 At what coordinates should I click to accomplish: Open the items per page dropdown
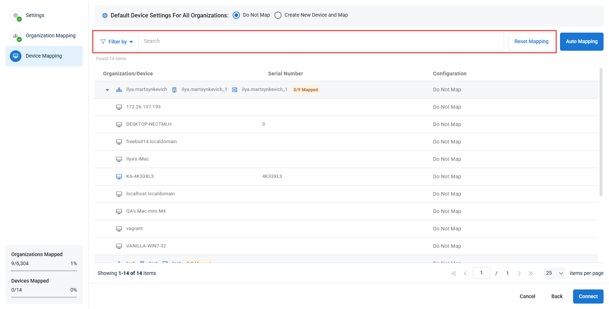pos(554,273)
